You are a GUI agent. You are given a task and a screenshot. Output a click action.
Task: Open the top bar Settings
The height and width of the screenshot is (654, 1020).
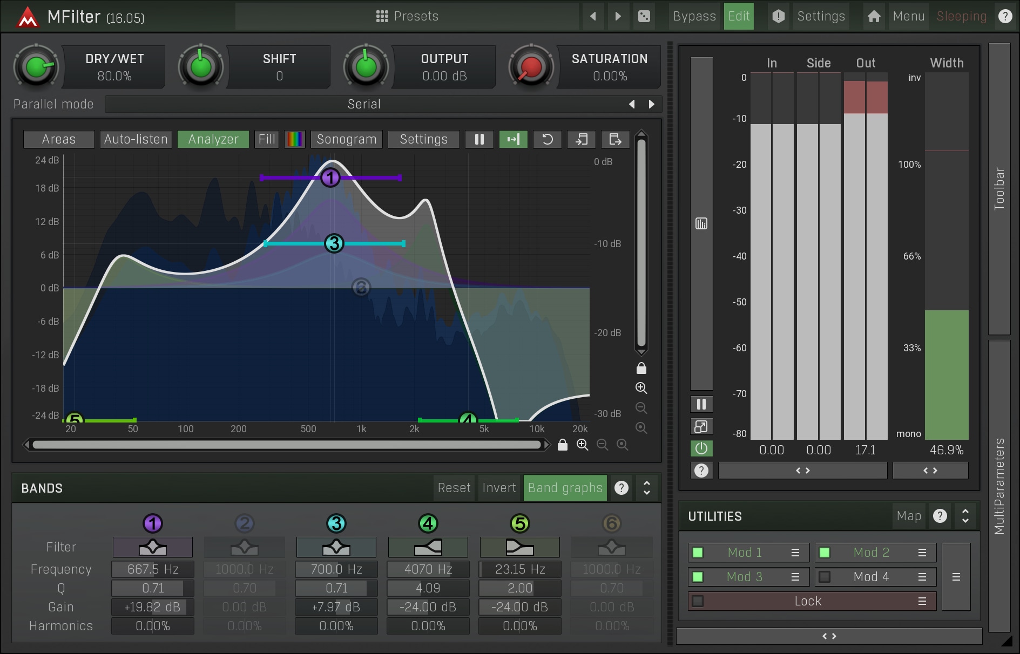click(821, 16)
